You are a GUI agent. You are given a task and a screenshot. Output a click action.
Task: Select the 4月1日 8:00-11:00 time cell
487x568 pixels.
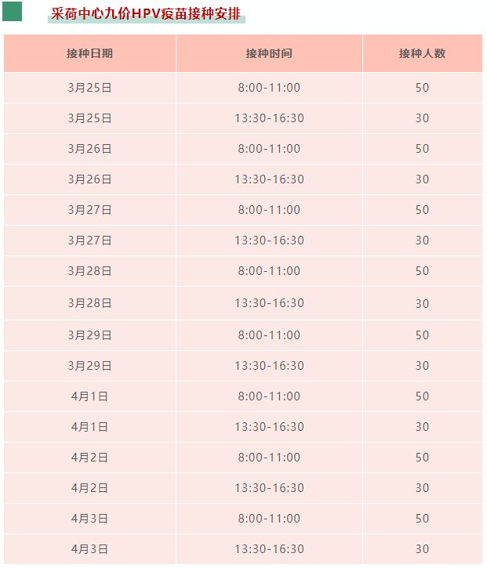(269, 396)
